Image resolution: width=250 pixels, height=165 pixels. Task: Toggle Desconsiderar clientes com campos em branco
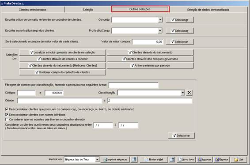(7, 109)
